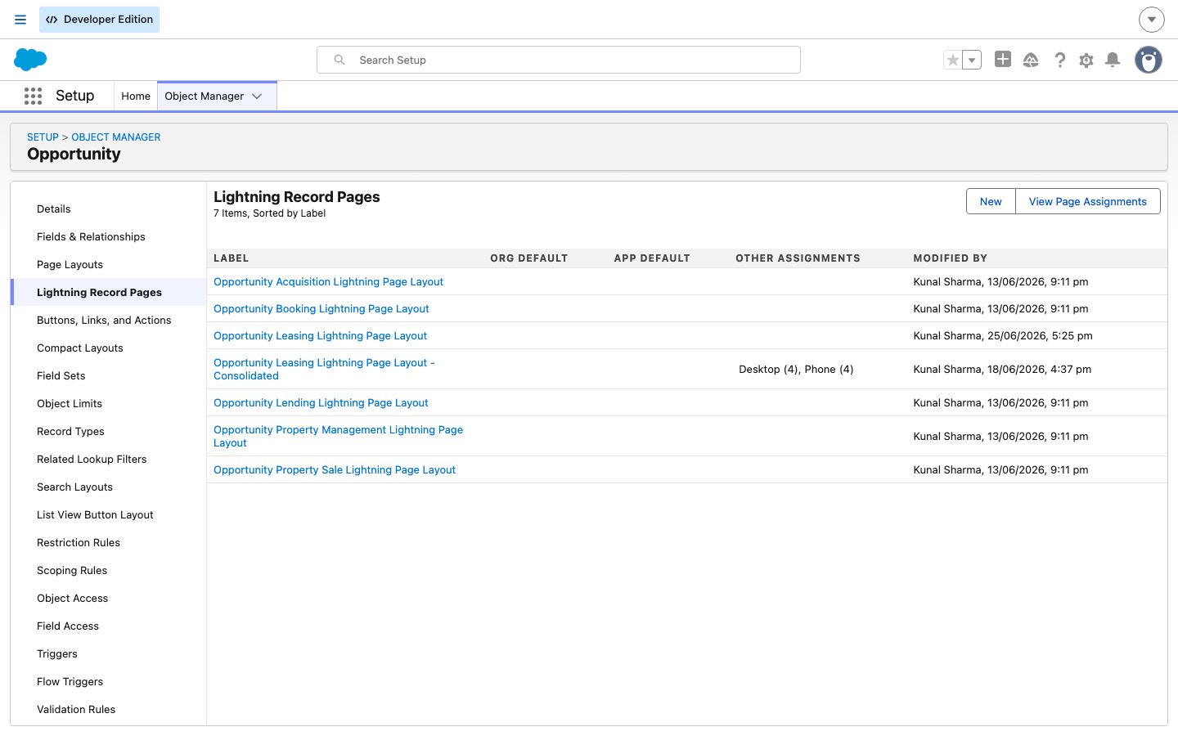Click the Salesforce cloud logo
Screen dimensions: 1178x736
click(30, 60)
